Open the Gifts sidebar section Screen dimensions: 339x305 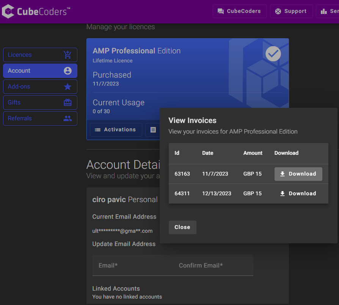point(40,103)
